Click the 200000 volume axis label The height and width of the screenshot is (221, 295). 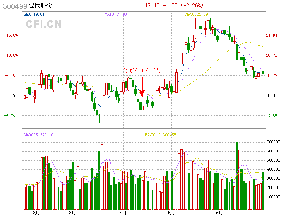pyautogui.click(x=274, y=187)
